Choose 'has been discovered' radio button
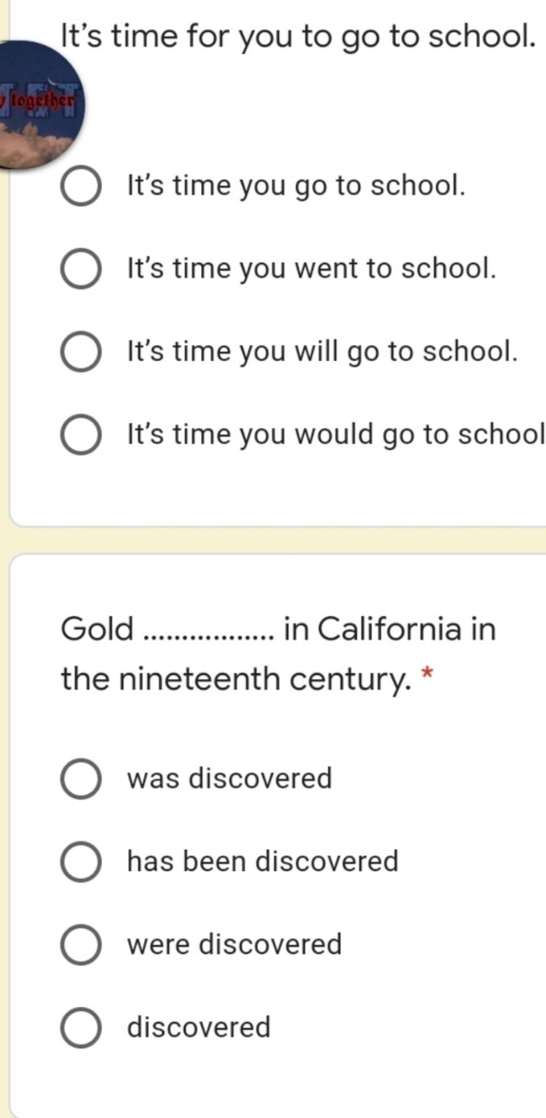 (x=81, y=862)
